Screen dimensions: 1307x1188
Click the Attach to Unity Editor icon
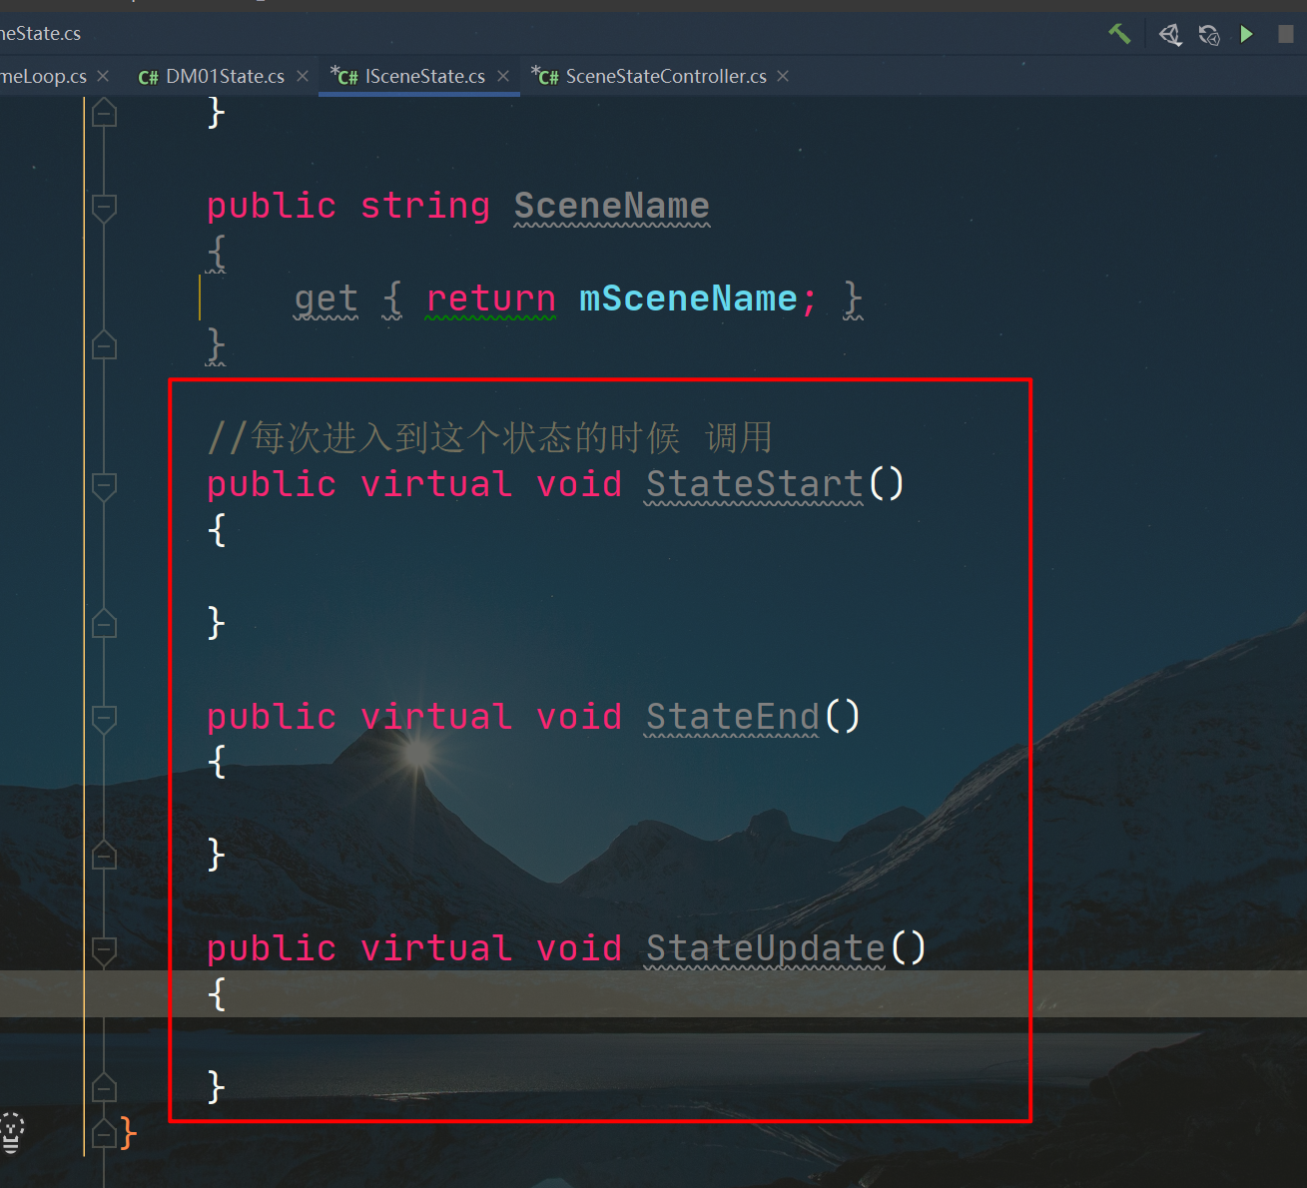(1169, 35)
